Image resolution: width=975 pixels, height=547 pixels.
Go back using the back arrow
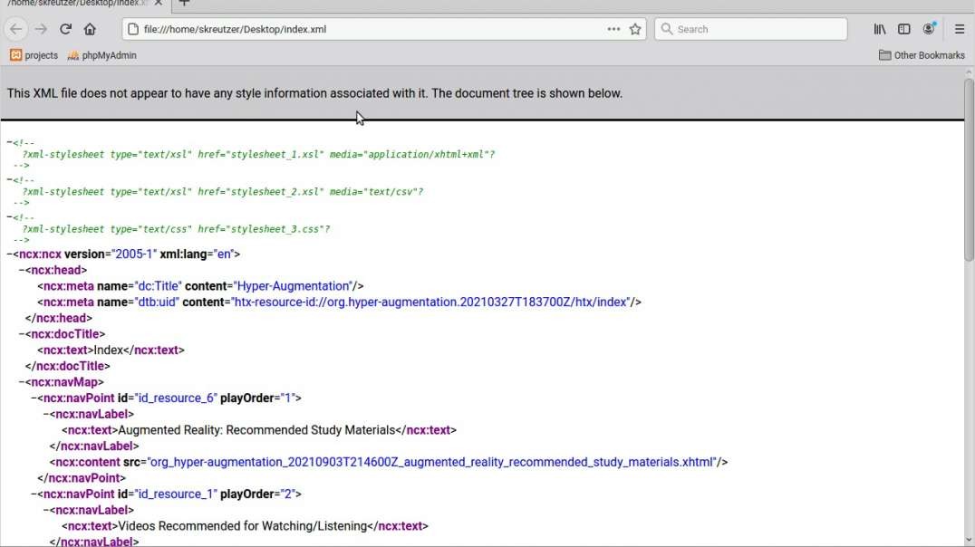coord(16,28)
